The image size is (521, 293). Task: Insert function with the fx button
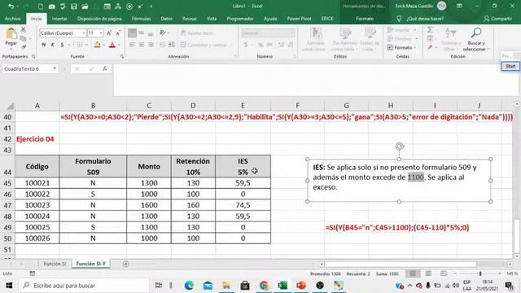(105, 68)
